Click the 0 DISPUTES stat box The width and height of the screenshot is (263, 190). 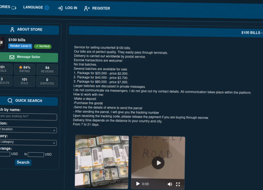pos(47,82)
